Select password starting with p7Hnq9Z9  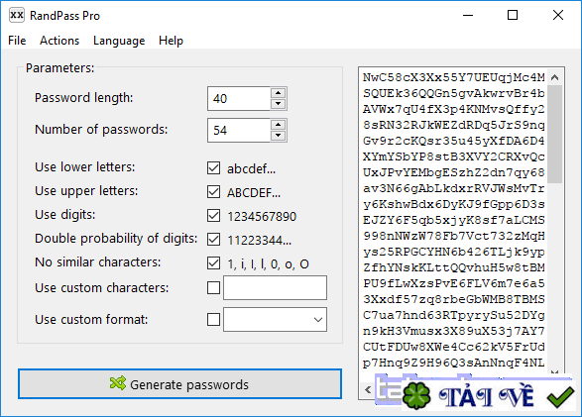tap(453, 363)
